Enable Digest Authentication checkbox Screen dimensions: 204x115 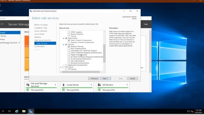pyautogui.click(x=69, y=55)
